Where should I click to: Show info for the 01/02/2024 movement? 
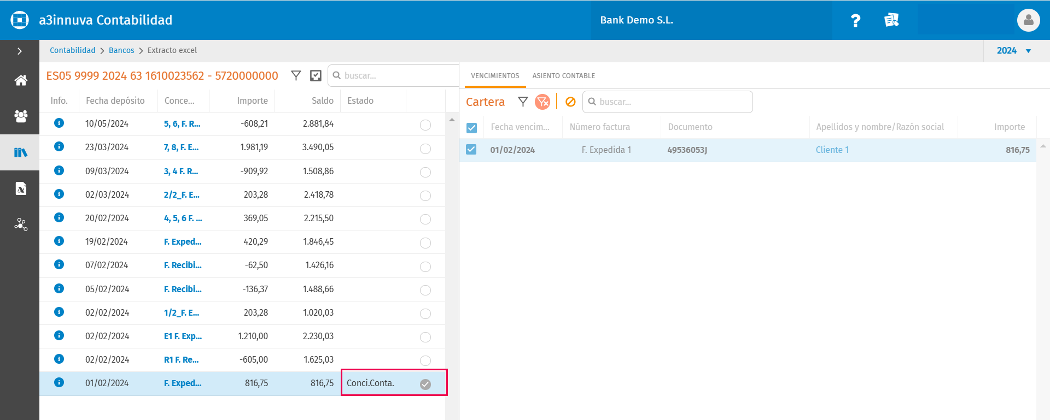59,382
